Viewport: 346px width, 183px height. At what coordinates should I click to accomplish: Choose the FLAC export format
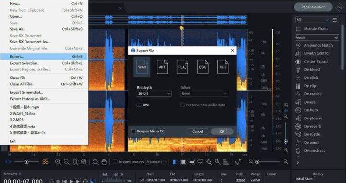[x=182, y=67]
